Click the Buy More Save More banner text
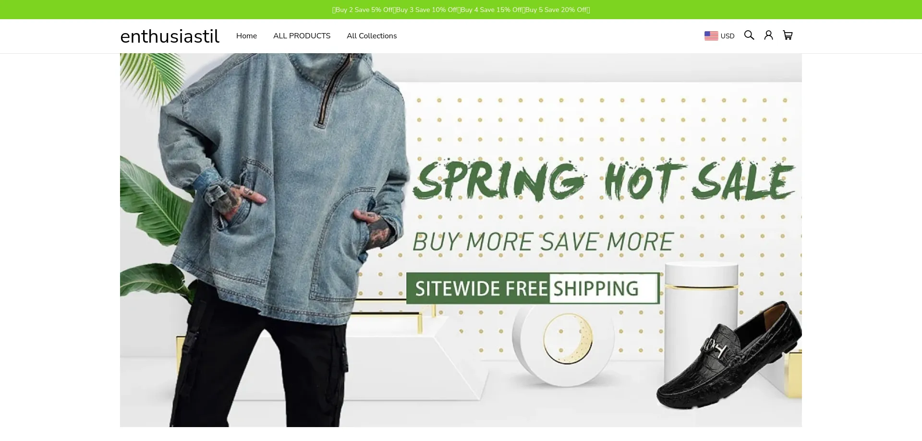922x441 pixels. [543, 242]
